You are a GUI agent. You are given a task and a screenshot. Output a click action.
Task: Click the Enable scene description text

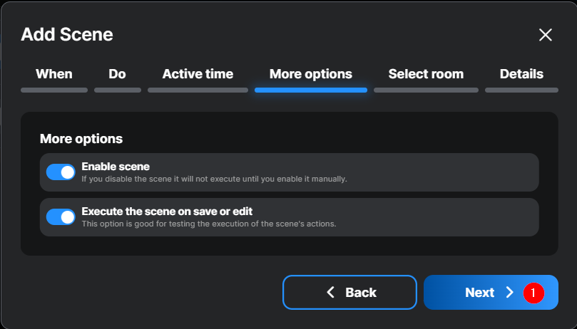pos(214,179)
